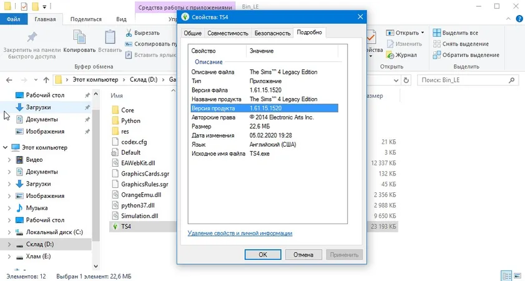Viewport: 525px width, 281px height.
Task: Expand the Хлам (E:) tree node
Action: point(9,257)
